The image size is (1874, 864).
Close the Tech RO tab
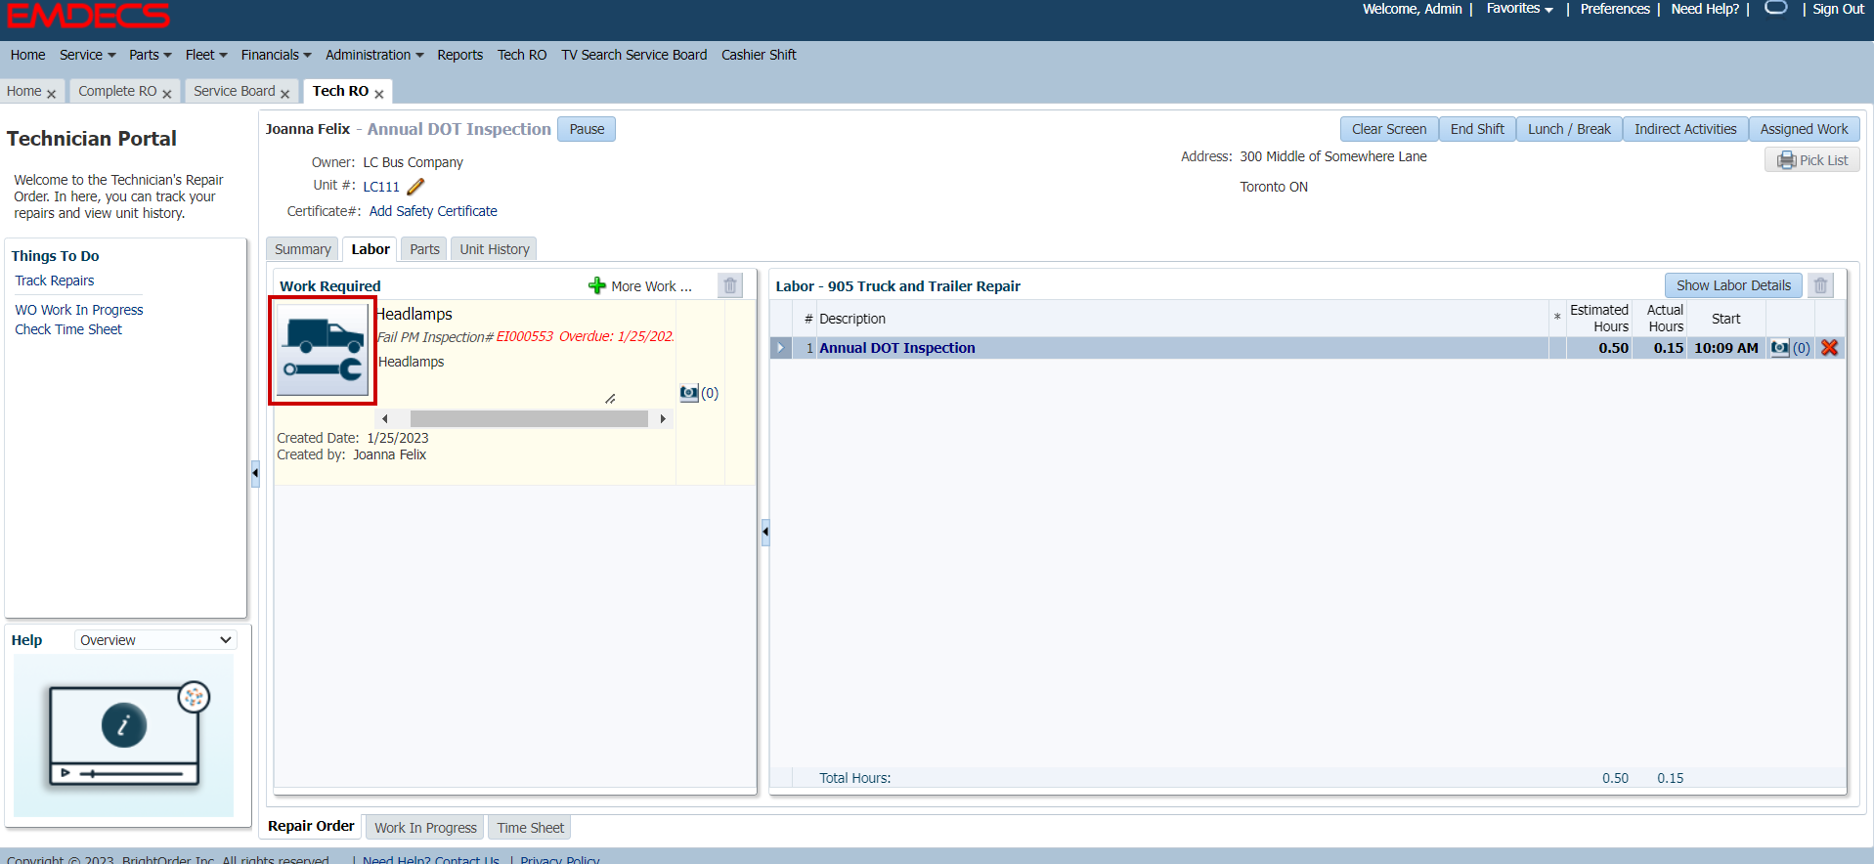[x=379, y=94]
